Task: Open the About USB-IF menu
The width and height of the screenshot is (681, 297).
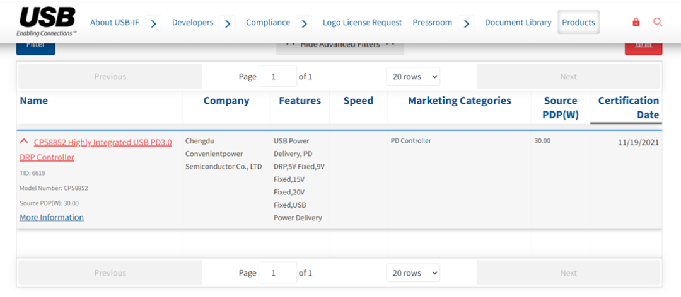Action: (115, 22)
